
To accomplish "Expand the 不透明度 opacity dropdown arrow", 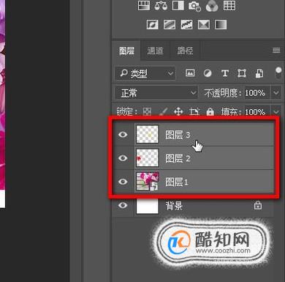I will (x=276, y=93).
